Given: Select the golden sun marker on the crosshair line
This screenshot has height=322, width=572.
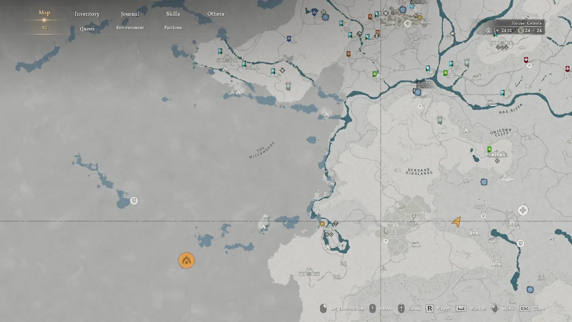Looking at the screenshot, I should coord(322,223).
